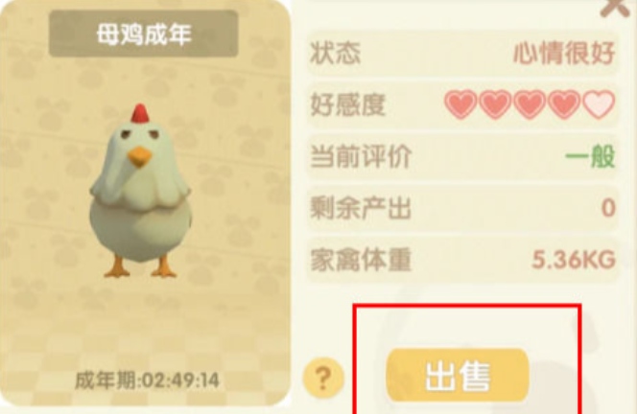Click the green 一般 rating value

(x=590, y=156)
